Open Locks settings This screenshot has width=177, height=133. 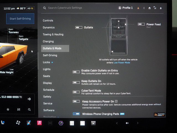click(x=46, y=62)
